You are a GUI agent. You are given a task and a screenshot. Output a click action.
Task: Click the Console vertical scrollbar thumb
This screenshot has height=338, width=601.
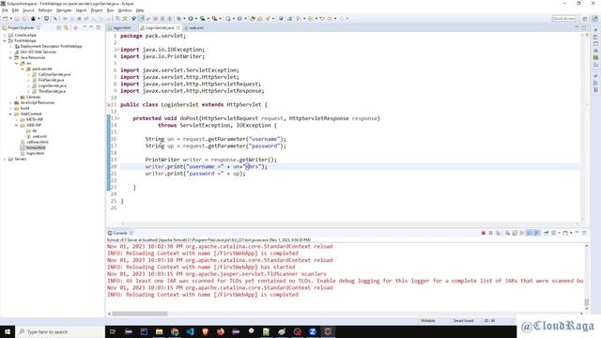pos(586,302)
